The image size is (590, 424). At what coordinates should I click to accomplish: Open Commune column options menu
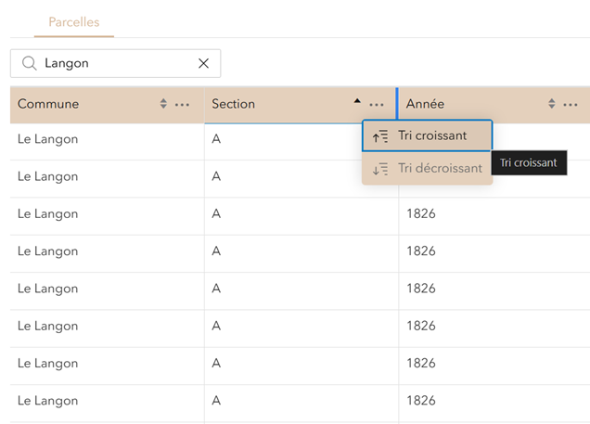(x=183, y=104)
